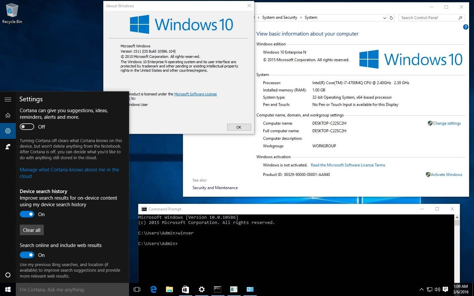The width and height of the screenshot is (474, 296).
Task: Open Settings gear on taskbar
Action: pos(201,289)
